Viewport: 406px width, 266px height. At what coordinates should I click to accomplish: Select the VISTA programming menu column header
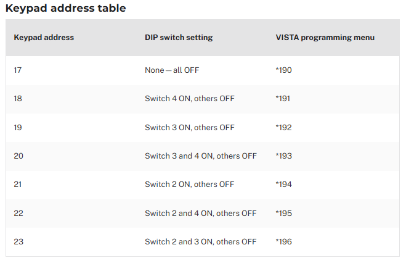325,37
